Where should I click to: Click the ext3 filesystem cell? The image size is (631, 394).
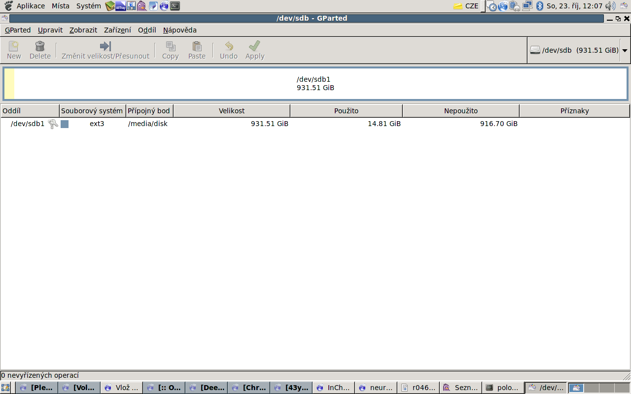tap(97, 124)
